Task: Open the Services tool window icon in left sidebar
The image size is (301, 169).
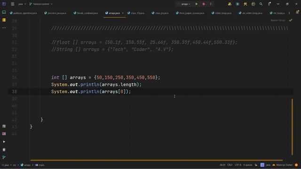Action: [4, 126]
